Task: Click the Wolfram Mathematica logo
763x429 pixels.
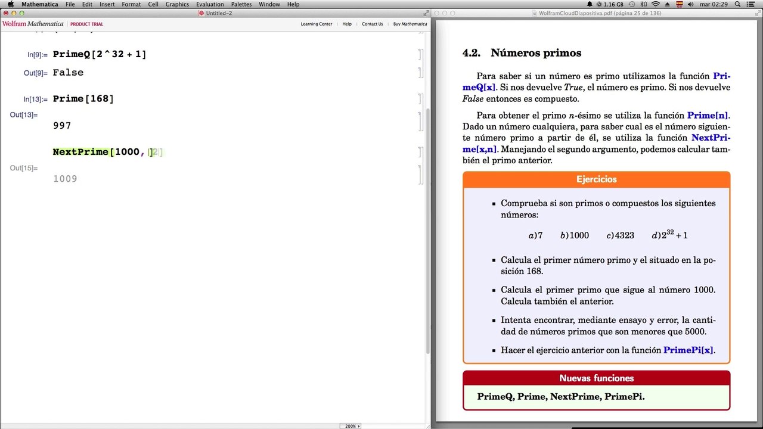Action: point(33,24)
